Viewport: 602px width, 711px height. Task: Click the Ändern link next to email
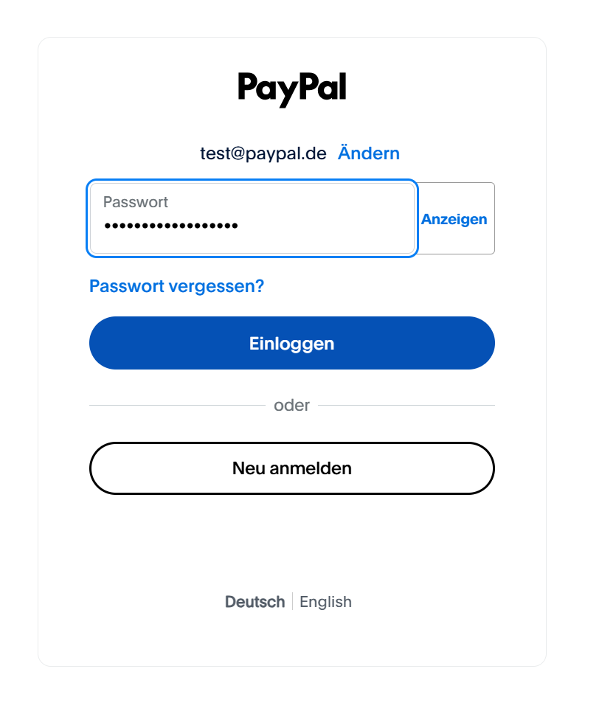coord(368,153)
